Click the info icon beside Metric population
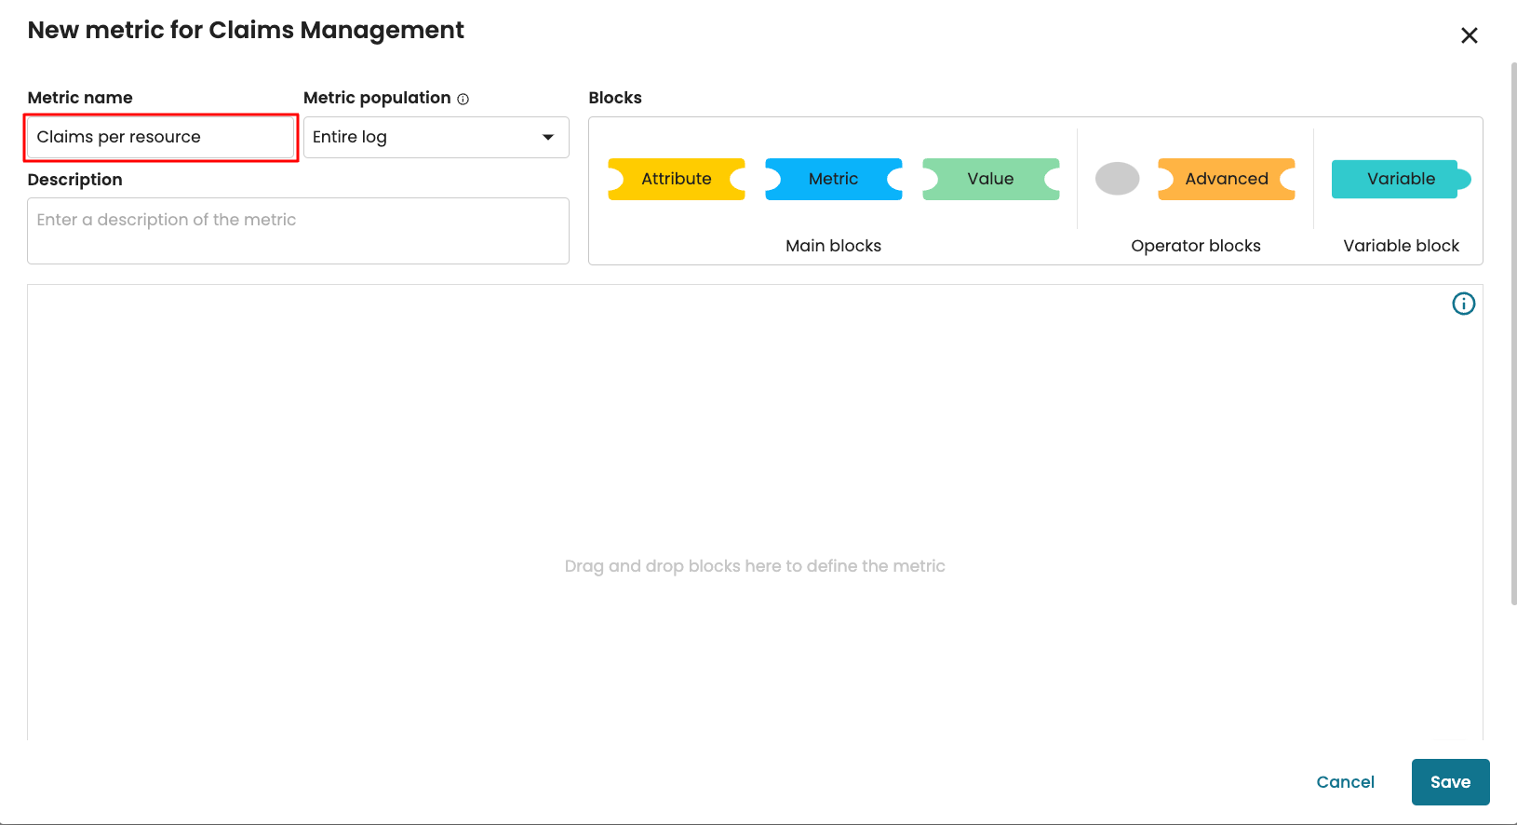Viewport: 1517px width, 825px height. [x=463, y=99]
